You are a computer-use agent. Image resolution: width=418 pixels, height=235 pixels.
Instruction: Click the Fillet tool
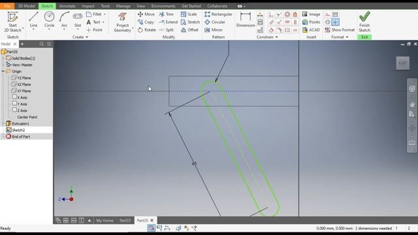tap(94, 14)
